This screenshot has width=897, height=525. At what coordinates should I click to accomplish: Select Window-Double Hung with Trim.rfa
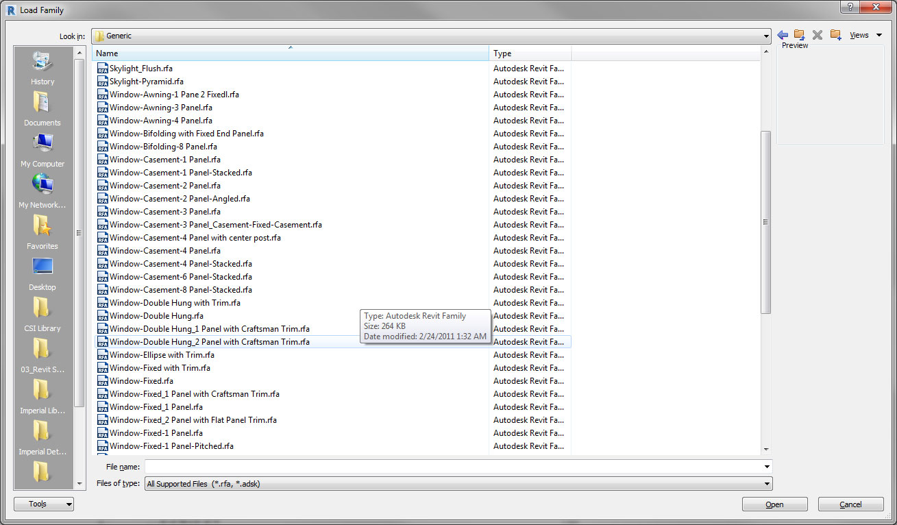tap(175, 303)
